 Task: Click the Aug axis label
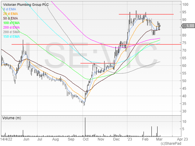(55, 139)
